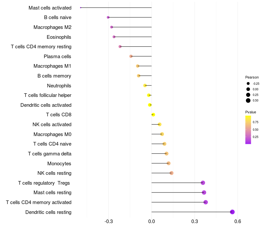The width and height of the screenshot is (263, 230).
Task: Click the 0.00 Pearson legend circle
Action: (248, 89)
